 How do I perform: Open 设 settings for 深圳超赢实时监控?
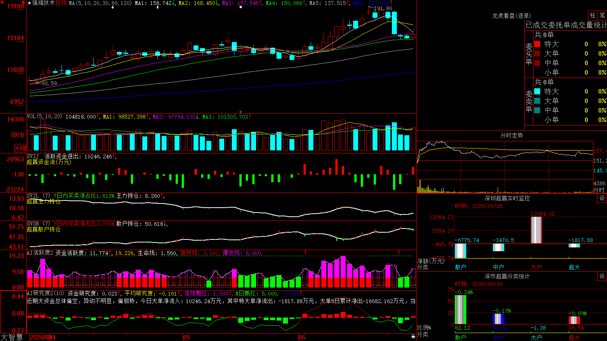coord(602,198)
